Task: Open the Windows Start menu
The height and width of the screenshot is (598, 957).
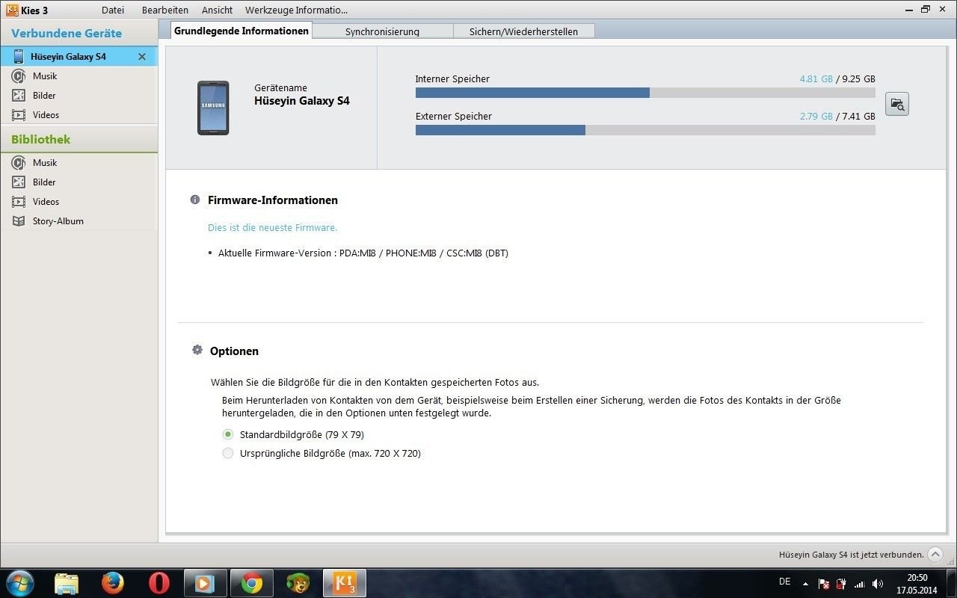Action: coord(19,582)
